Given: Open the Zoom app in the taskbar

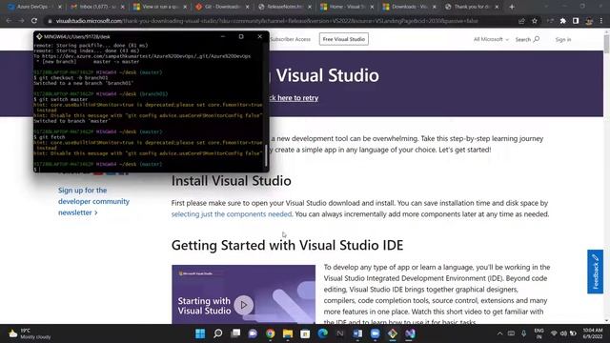Looking at the screenshot, I should click(375, 333).
